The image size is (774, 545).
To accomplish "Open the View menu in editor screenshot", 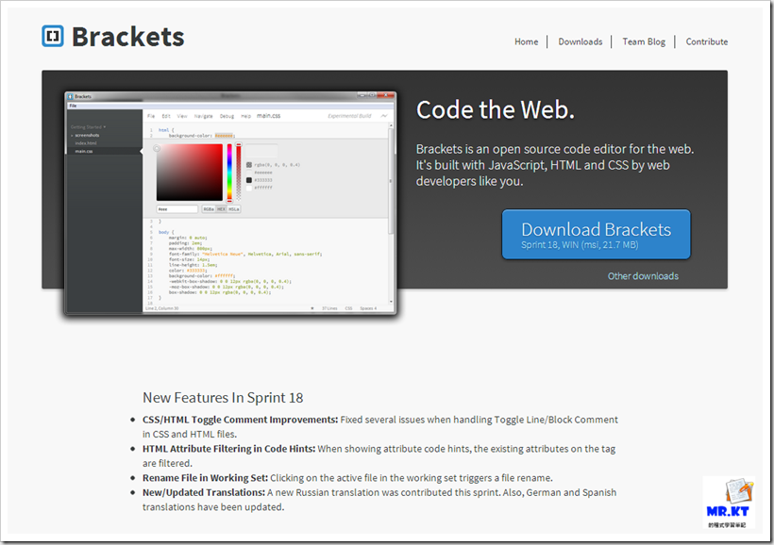I will tap(182, 116).
